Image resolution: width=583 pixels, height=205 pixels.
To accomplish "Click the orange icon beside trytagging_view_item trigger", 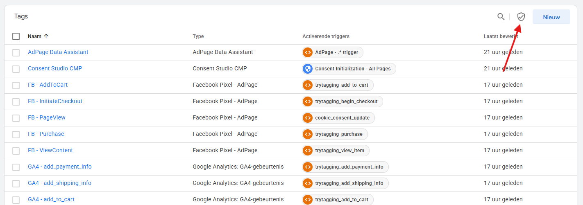I will point(308,151).
